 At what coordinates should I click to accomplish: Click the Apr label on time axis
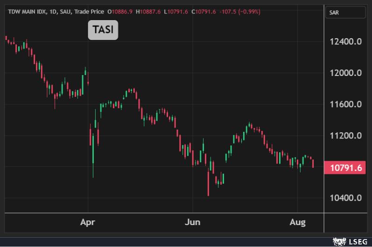point(88,222)
